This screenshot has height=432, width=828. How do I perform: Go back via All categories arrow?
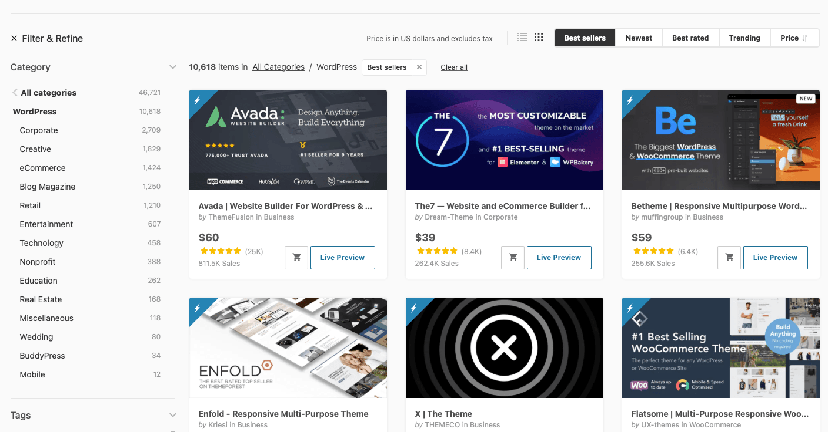click(15, 93)
